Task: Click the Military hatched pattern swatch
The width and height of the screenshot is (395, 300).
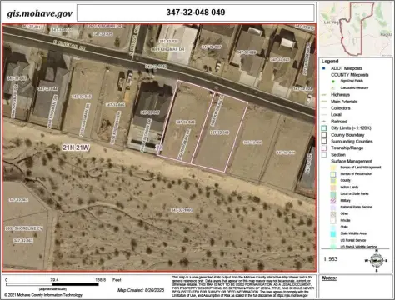Action: [333, 201]
